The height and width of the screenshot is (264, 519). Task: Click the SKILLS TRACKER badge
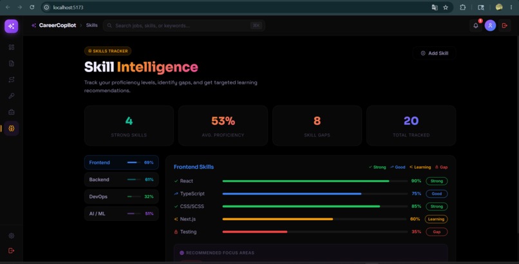tap(108, 51)
